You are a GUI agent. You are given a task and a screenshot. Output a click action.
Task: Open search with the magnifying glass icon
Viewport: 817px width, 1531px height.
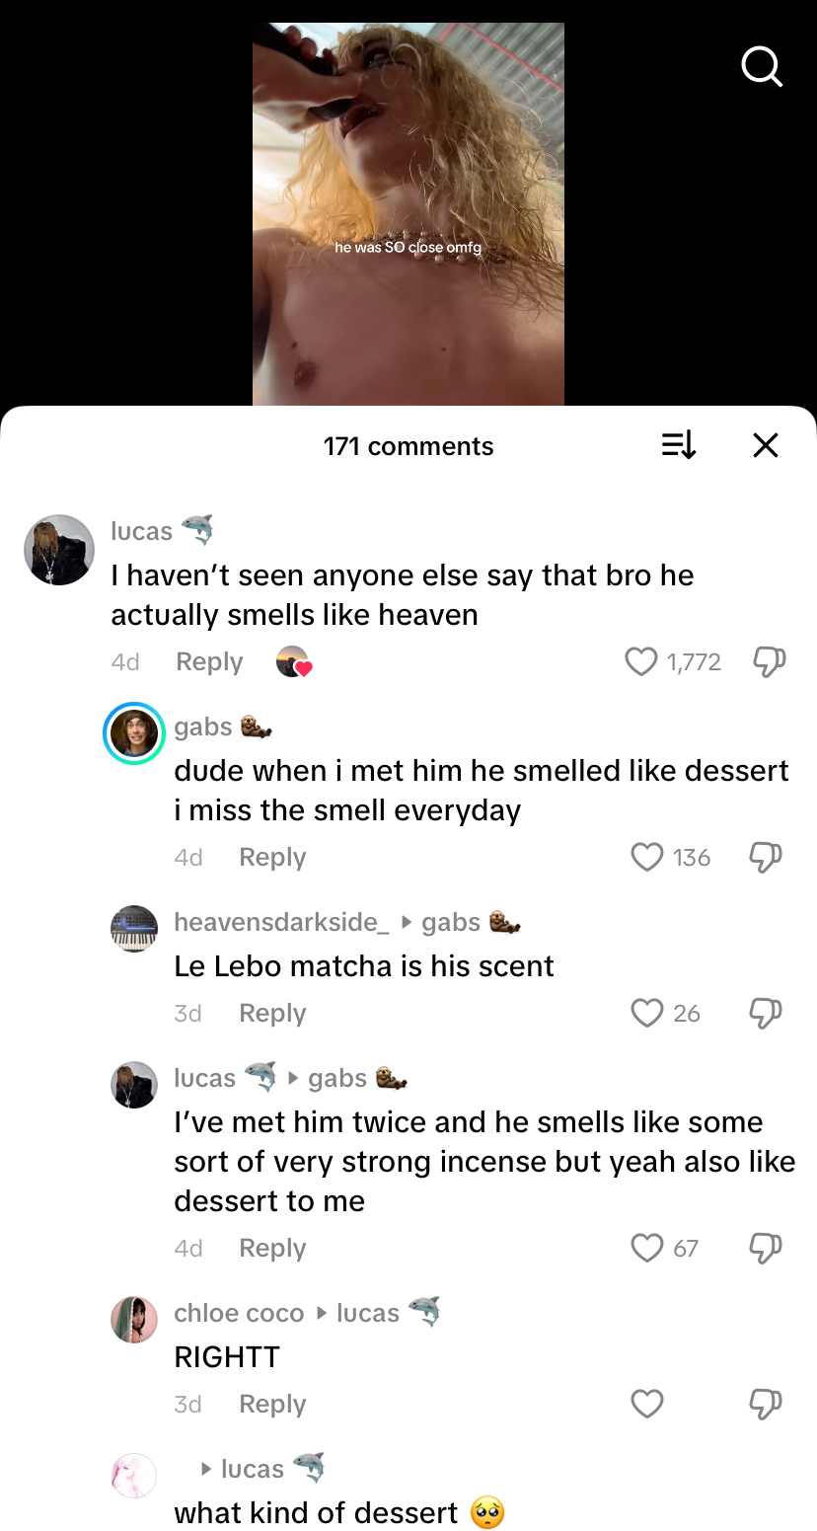[761, 67]
